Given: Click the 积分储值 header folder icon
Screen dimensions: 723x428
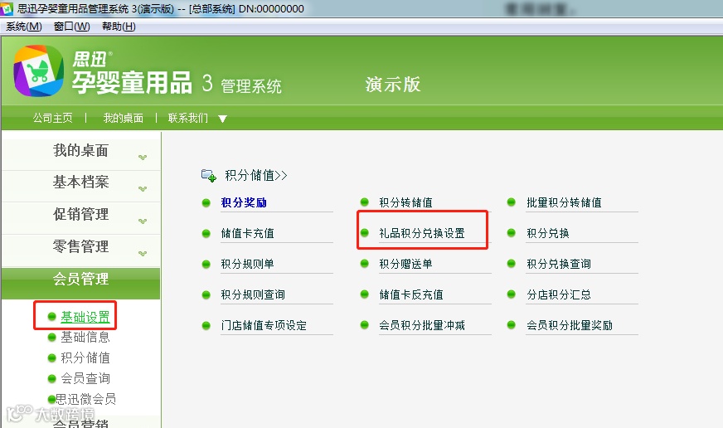Looking at the screenshot, I should point(208,176).
